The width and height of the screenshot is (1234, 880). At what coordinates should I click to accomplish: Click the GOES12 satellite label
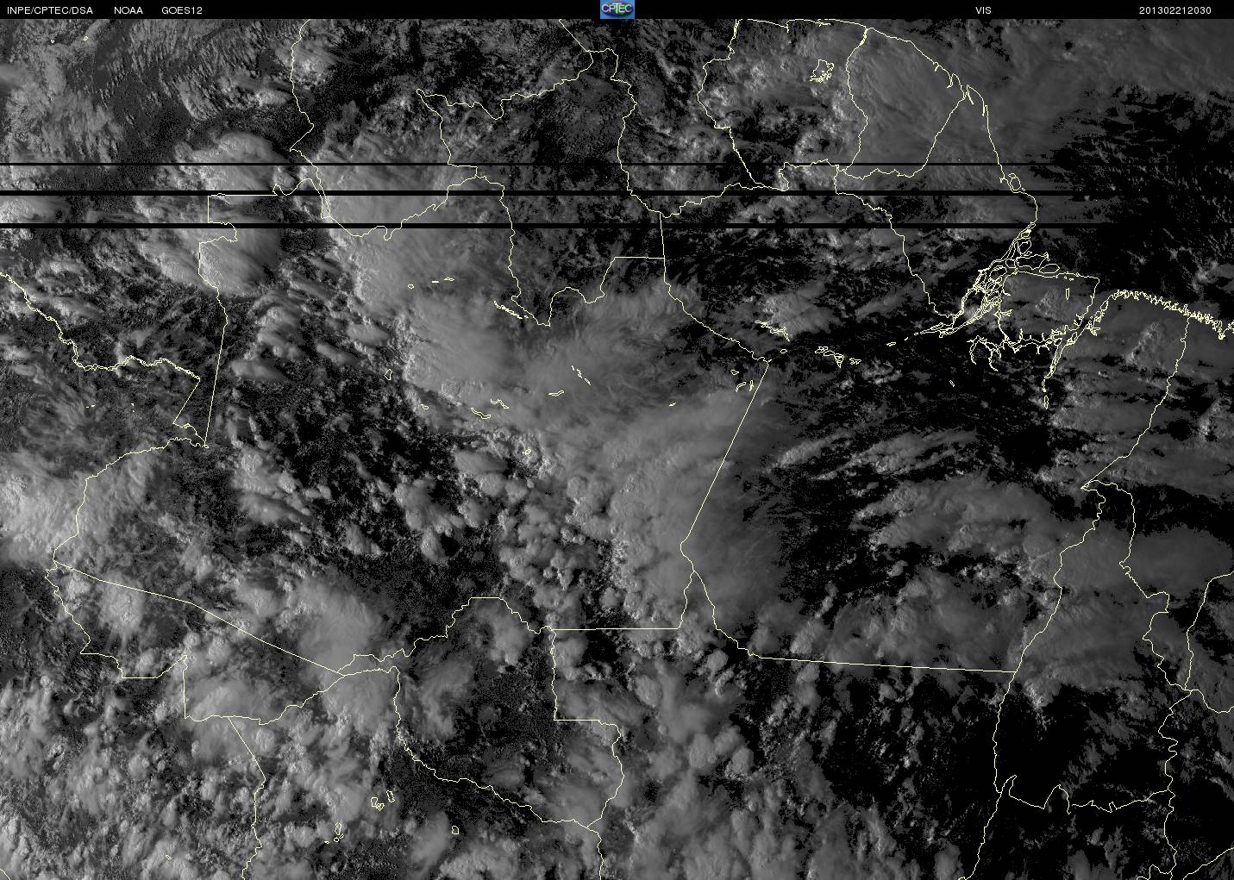182,10
